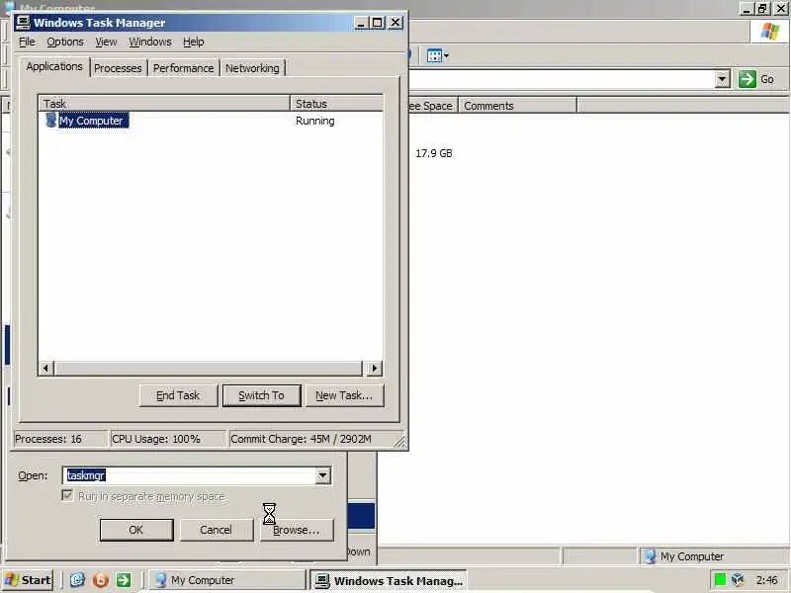Minimize the Task Manager window
Screen dimensions: 791x593
[x=361, y=22]
